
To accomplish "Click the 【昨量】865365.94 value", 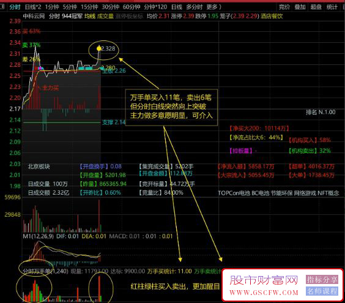I will click(103, 184).
